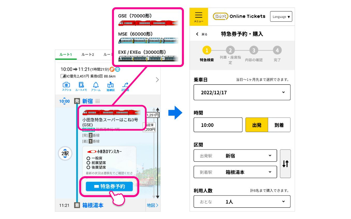Expand the 2駅 intermediate stops
351x219 pixels.
(65, 153)
